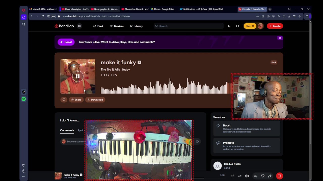Open Opera sidebar favorites heart
The height and width of the screenshot is (181, 323).
pos(24,165)
